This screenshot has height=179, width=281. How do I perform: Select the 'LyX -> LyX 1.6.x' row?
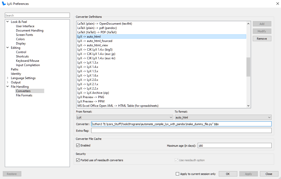pyautogui.click(x=161, y=76)
